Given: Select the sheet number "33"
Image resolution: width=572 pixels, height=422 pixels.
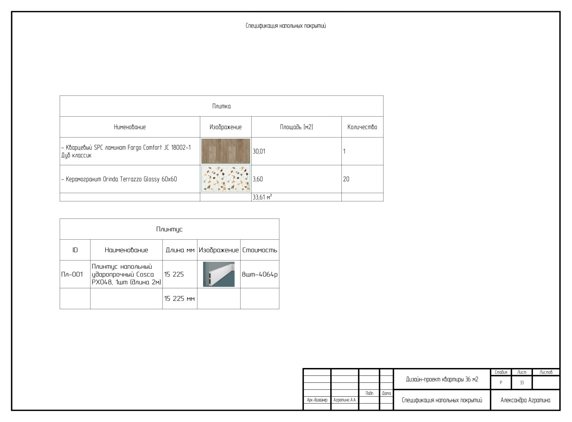Looking at the screenshot, I should 522,383.
